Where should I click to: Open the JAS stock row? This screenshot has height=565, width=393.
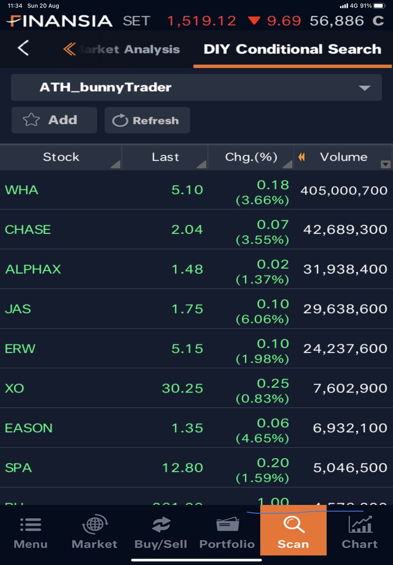pyautogui.click(x=196, y=309)
